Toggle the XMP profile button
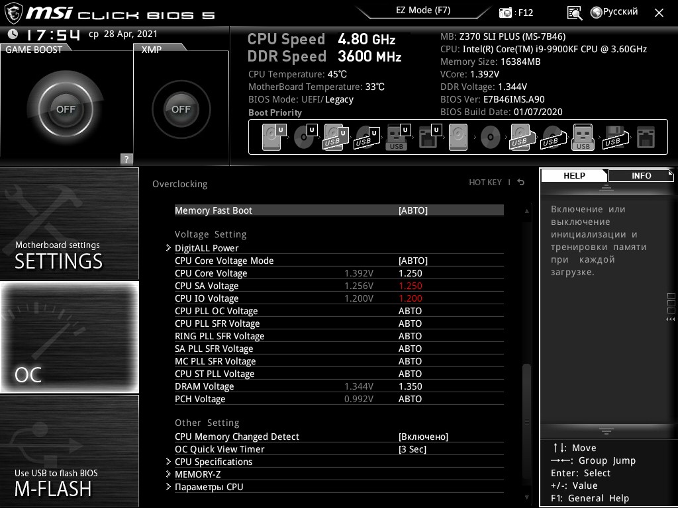 [x=181, y=109]
